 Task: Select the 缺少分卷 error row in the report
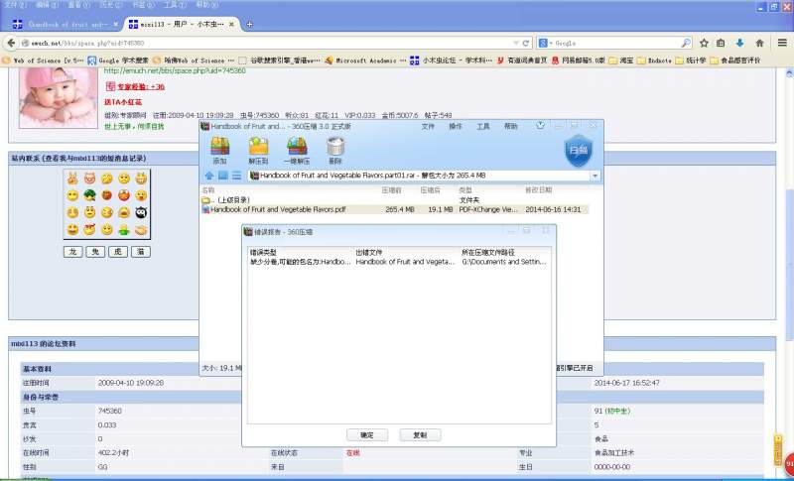coord(399,262)
